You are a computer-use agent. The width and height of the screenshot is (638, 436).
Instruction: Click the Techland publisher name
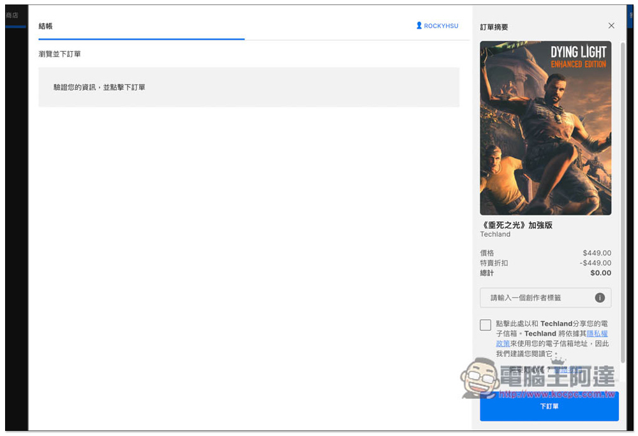pyautogui.click(x=495, y=234)
